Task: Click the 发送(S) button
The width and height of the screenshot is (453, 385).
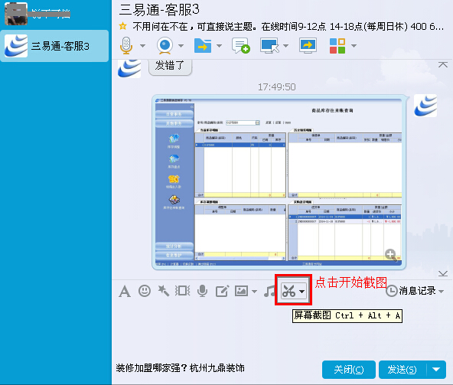Action: 402,370
